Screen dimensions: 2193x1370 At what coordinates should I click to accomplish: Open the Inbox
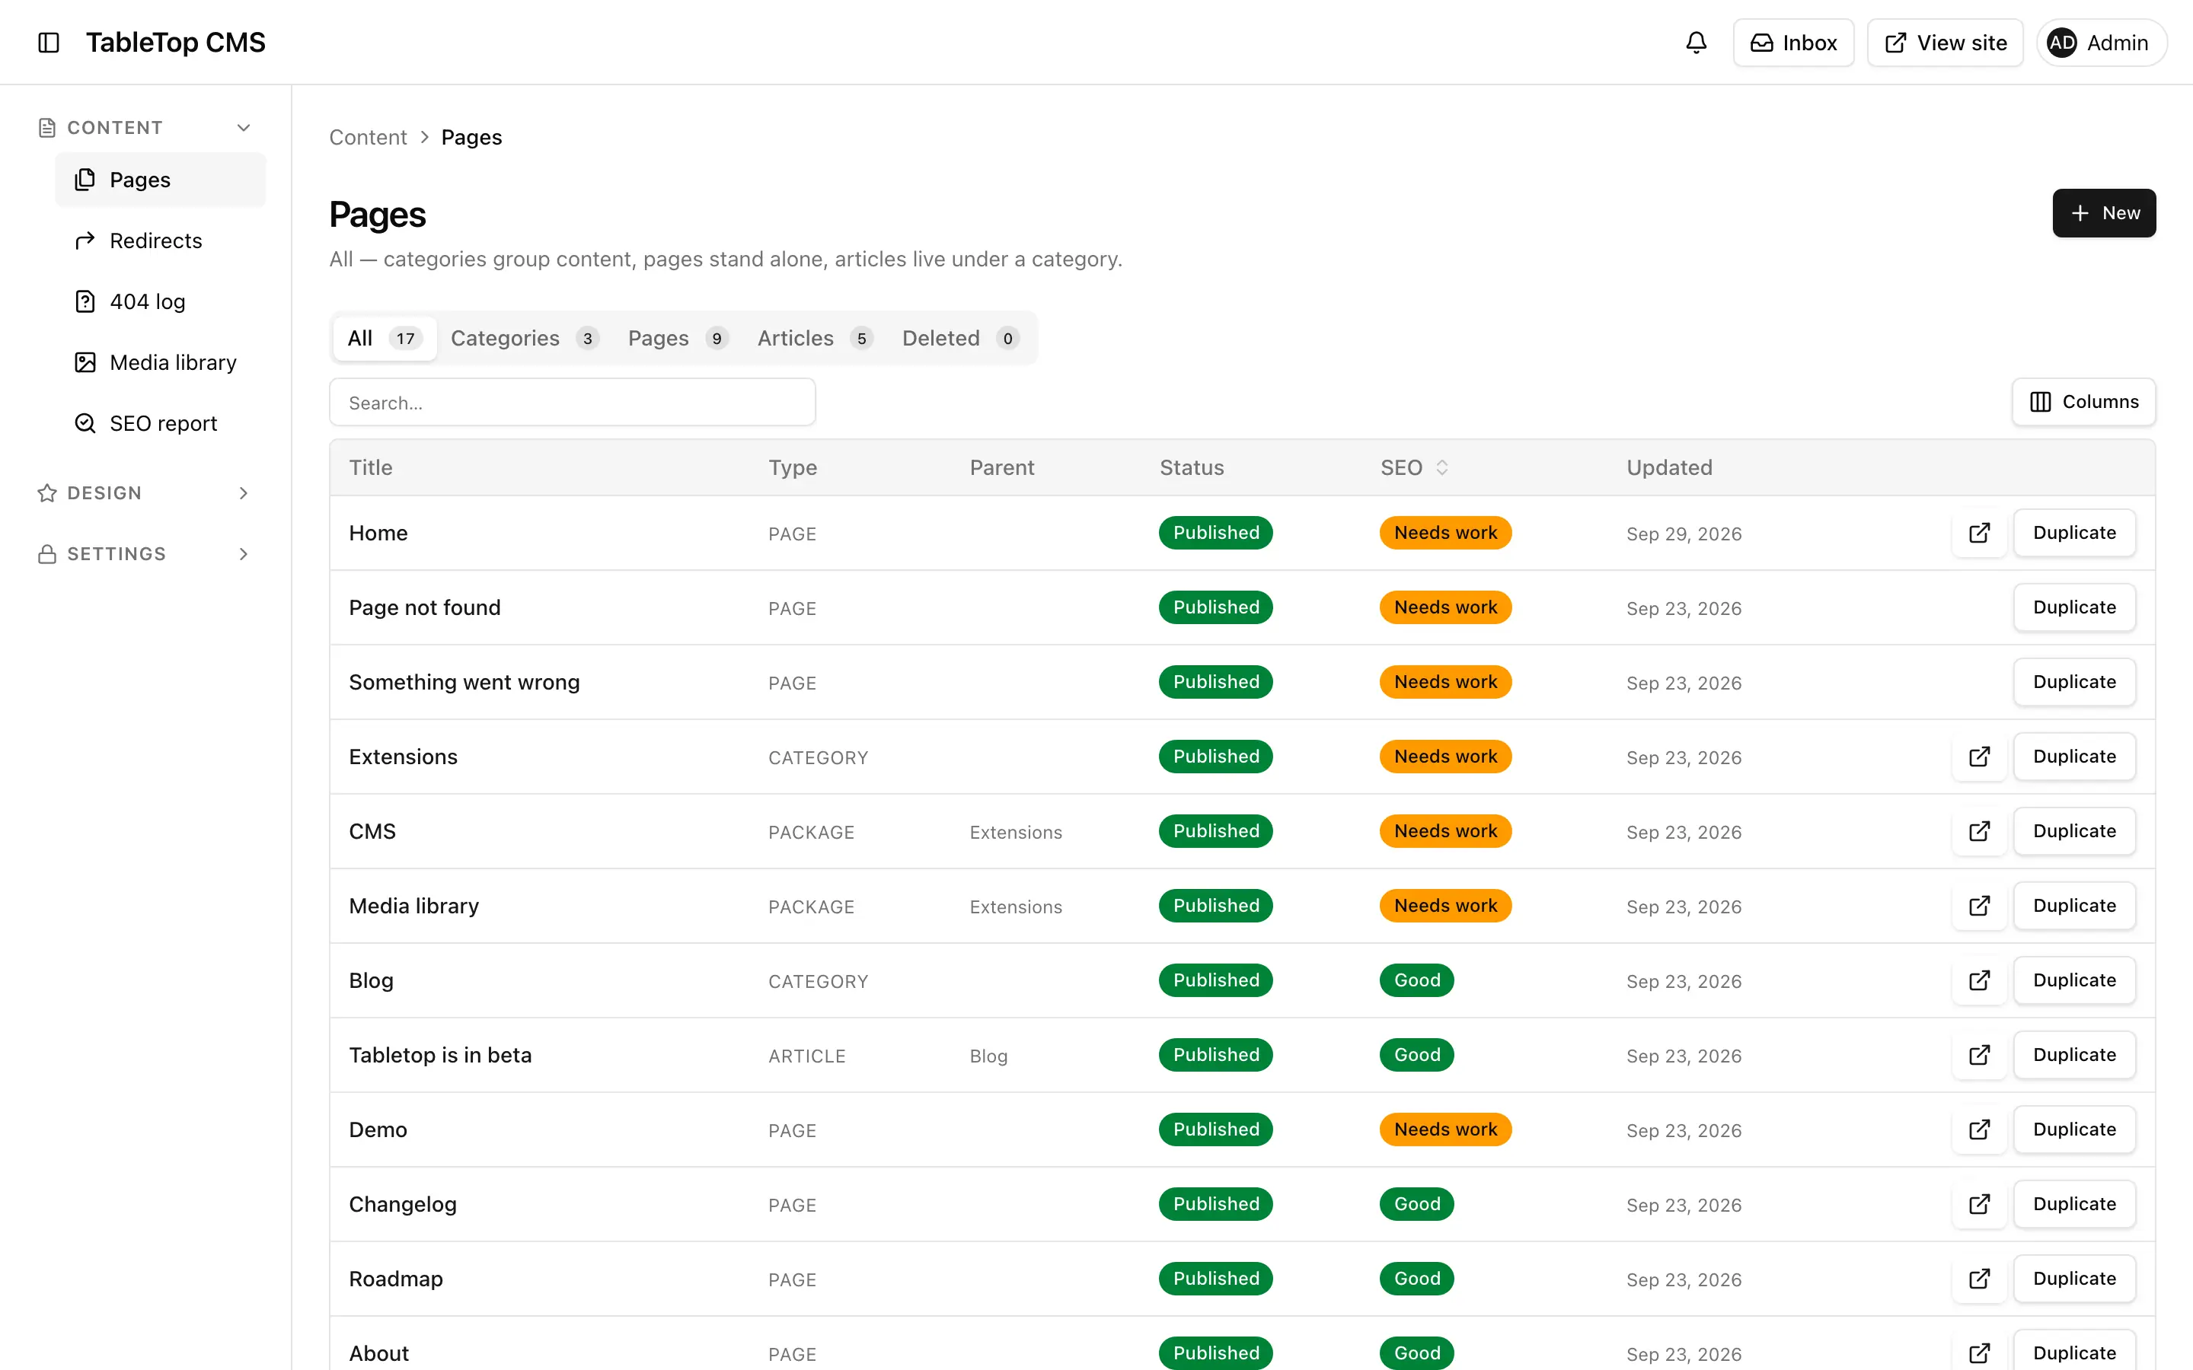(x=1793, y=43)
